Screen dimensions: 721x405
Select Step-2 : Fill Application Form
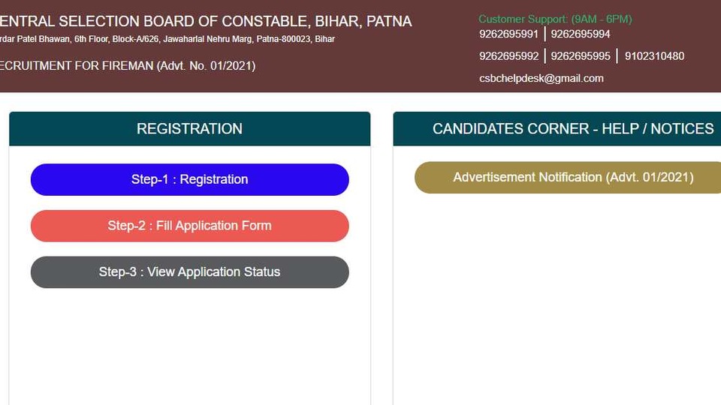coord(189,226)
